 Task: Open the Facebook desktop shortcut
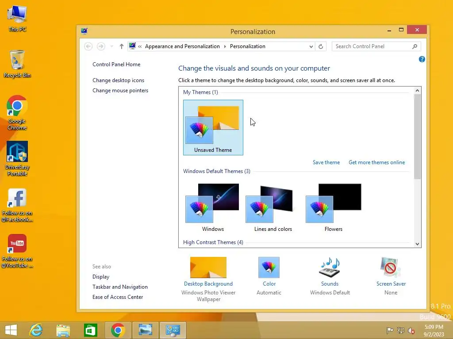pos(17,205)
